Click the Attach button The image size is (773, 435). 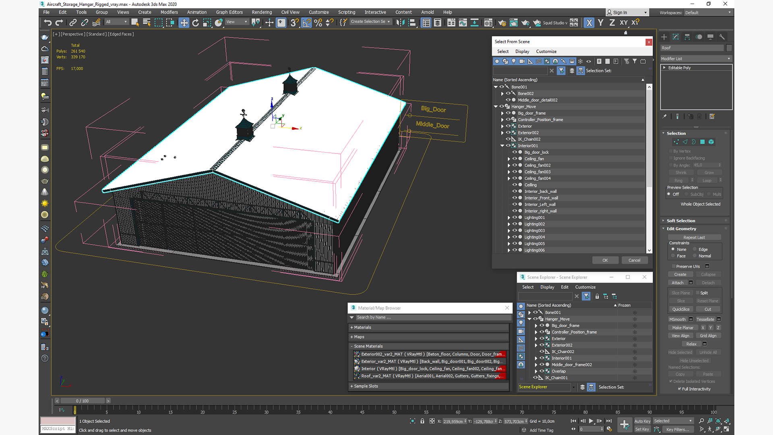pos(678,283)
